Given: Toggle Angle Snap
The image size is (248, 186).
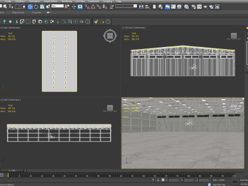Looking at the screenshot, I should 93,7.
